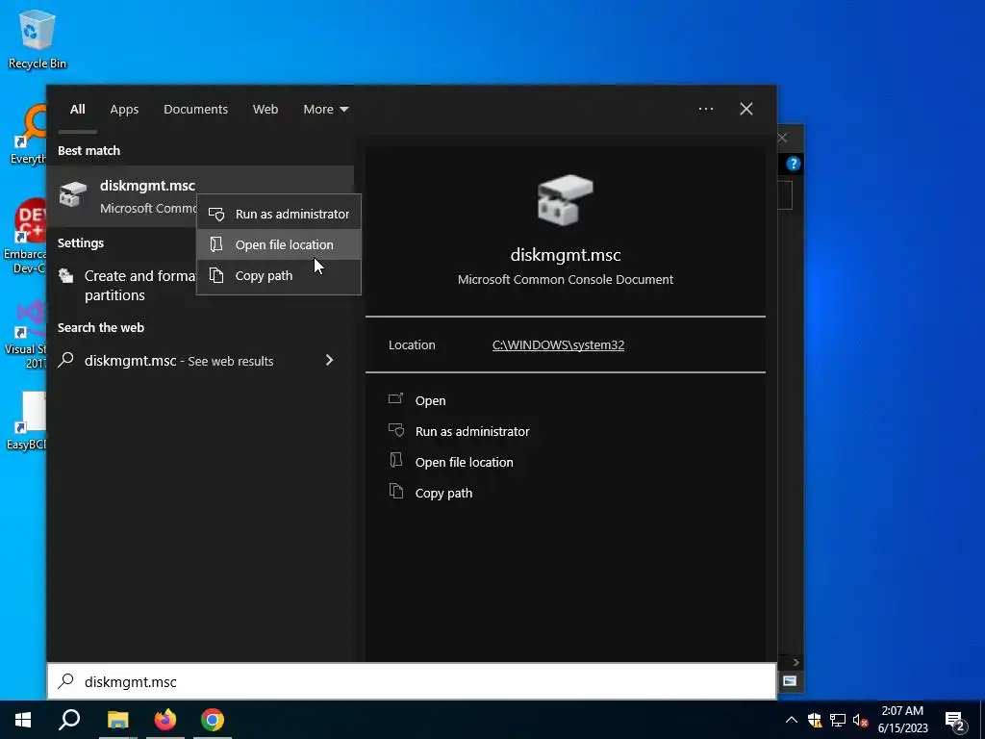Open the Recycle Bin desktop icon
The image size is (985, 739).
coord(38,38)
